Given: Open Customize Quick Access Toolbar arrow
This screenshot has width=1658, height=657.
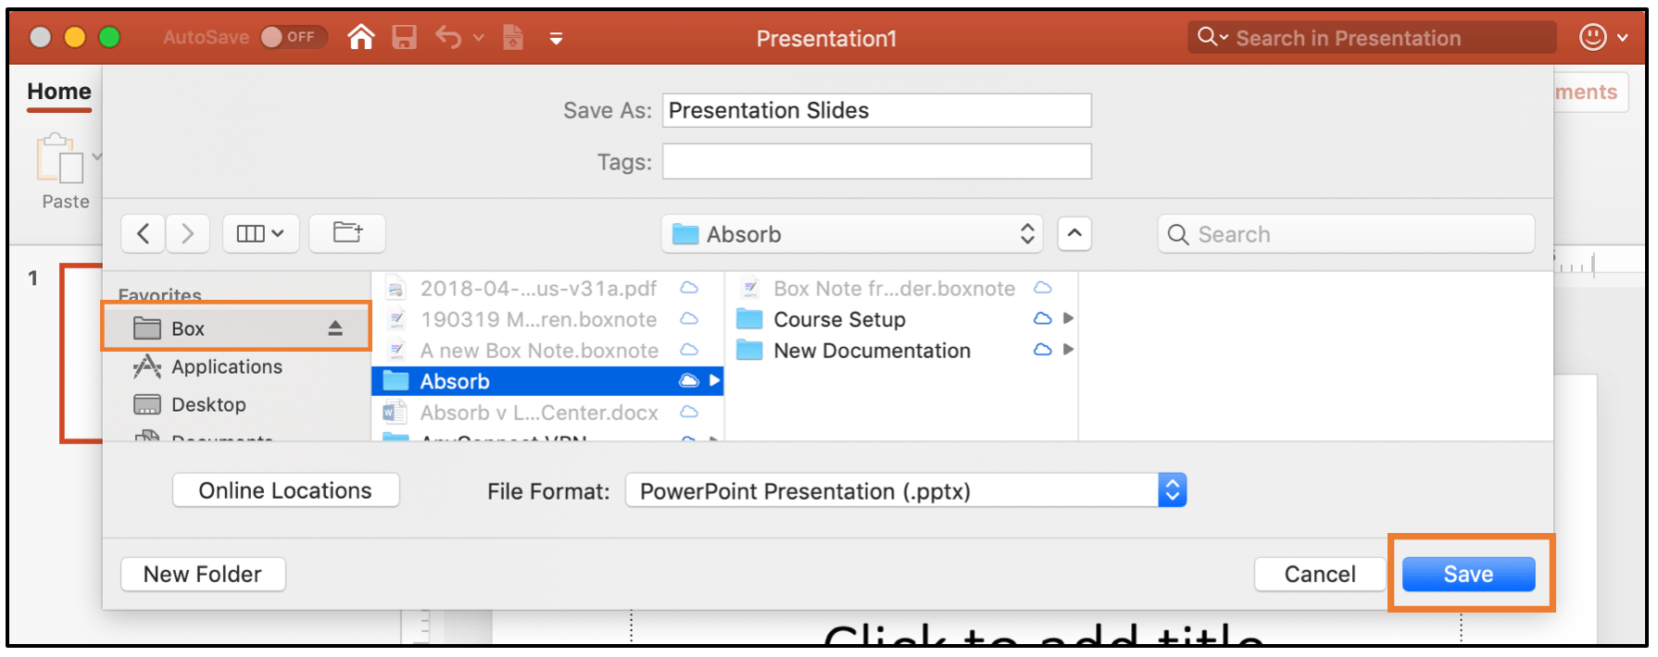Looking at the screenshot, I should [556, 38].
